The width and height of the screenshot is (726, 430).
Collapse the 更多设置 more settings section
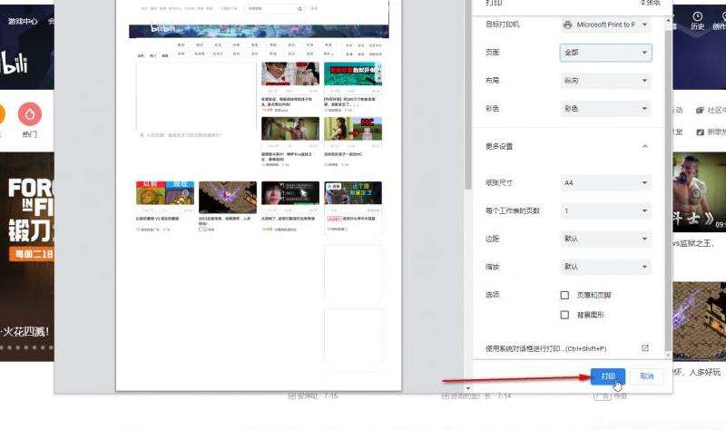[644, 146]
